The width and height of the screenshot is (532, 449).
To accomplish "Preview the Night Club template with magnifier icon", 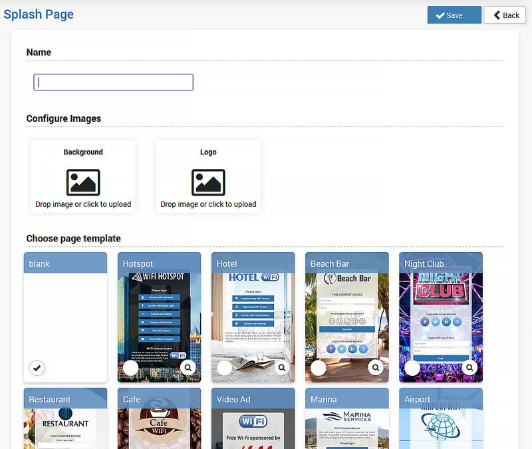I will pyautogui.click(x=469, y=368).
